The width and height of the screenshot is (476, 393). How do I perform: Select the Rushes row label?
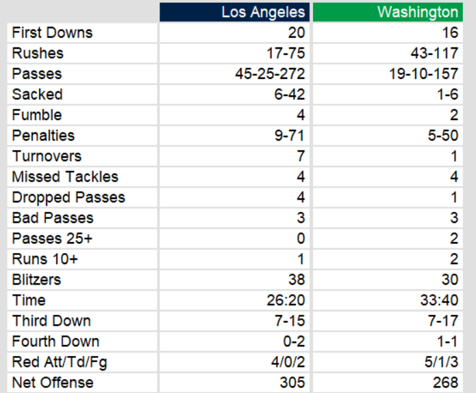[38, 53]
